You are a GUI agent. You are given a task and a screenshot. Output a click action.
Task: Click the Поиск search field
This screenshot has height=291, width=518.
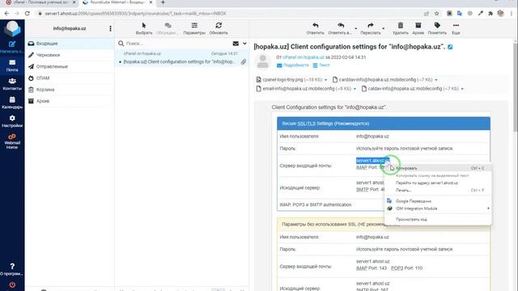pos(178,43)
